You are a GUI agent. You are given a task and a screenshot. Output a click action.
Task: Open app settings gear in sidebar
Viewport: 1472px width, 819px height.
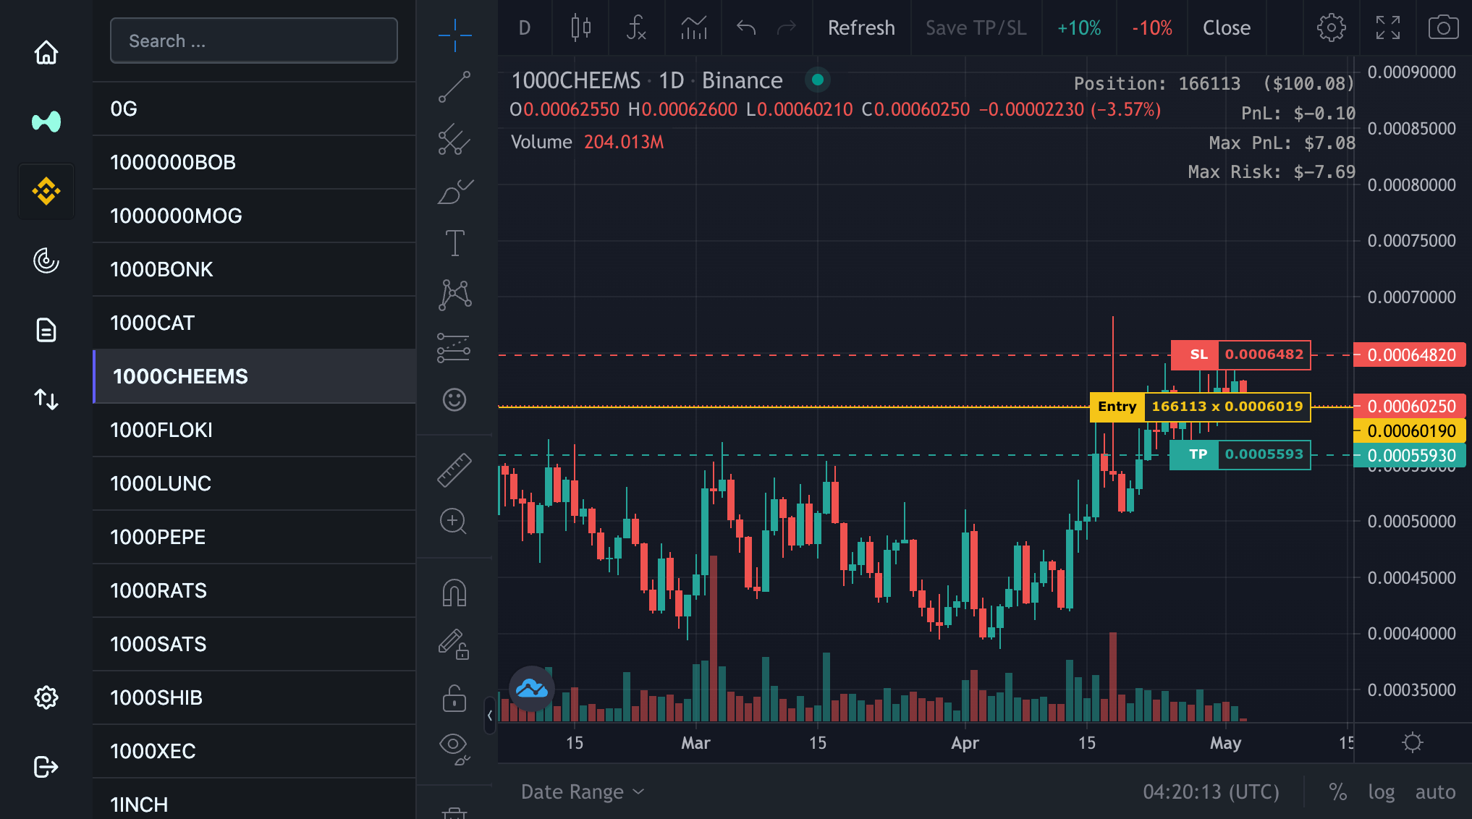pyautogui.click(x=46, y=697)
